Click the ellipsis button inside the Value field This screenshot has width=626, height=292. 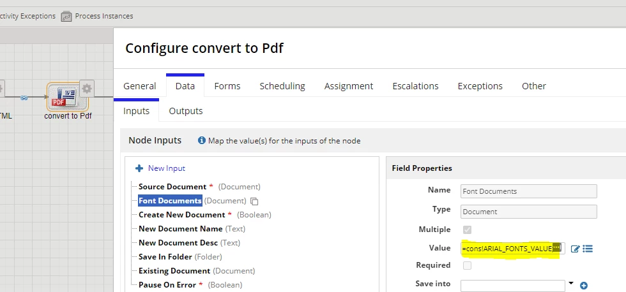point(557,247)
